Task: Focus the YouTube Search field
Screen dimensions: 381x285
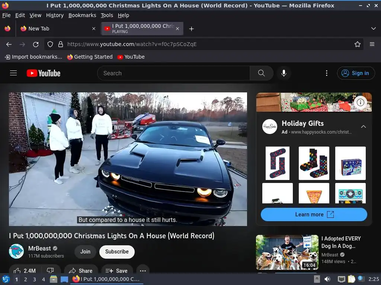Action: (173, 73)
